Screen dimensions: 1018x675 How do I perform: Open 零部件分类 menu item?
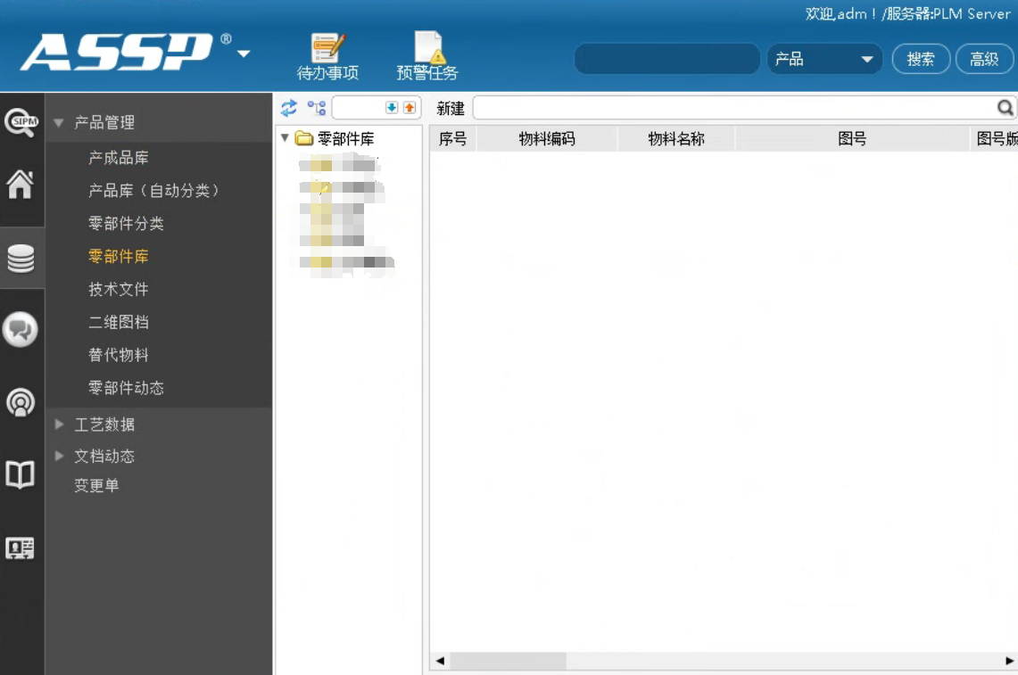pos(126,224)
